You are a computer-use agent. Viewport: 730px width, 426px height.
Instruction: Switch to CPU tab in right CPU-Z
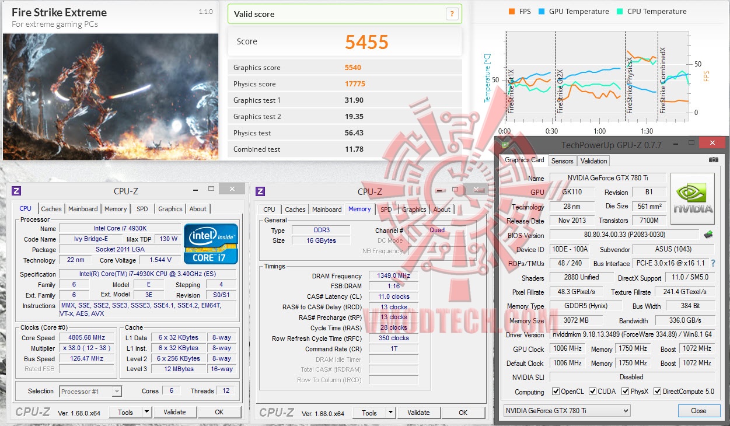point(269,209)
